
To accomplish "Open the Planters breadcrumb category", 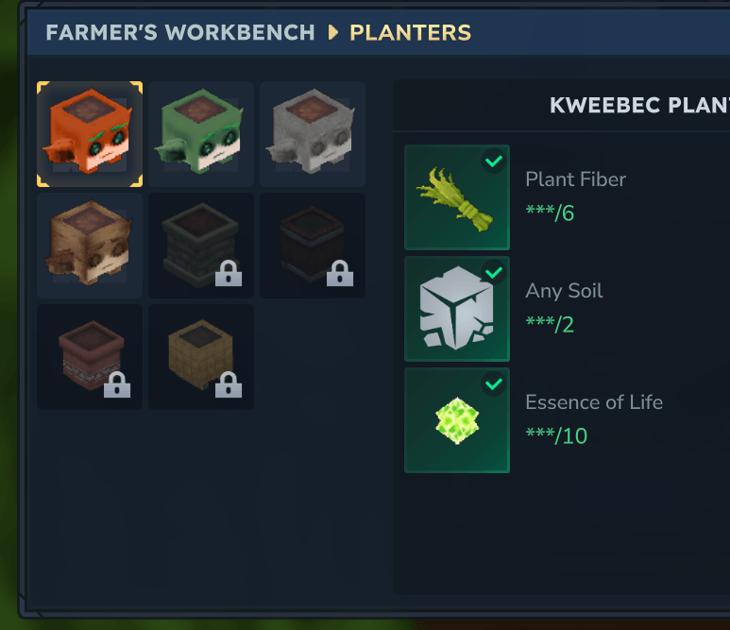I will click(x=410, y=33).
